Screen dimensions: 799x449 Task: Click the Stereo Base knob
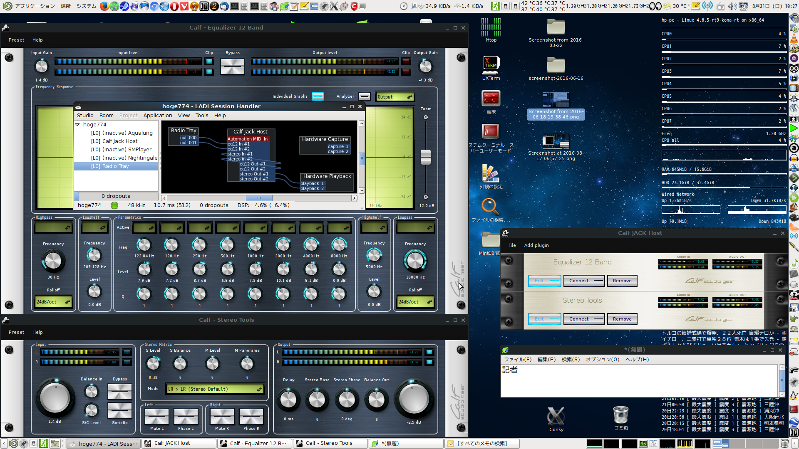point(317,400)
